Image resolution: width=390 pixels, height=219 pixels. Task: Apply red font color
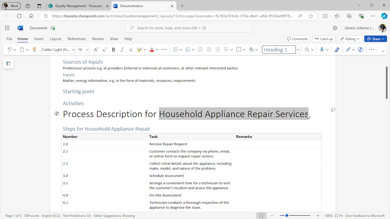coord(152,50)
